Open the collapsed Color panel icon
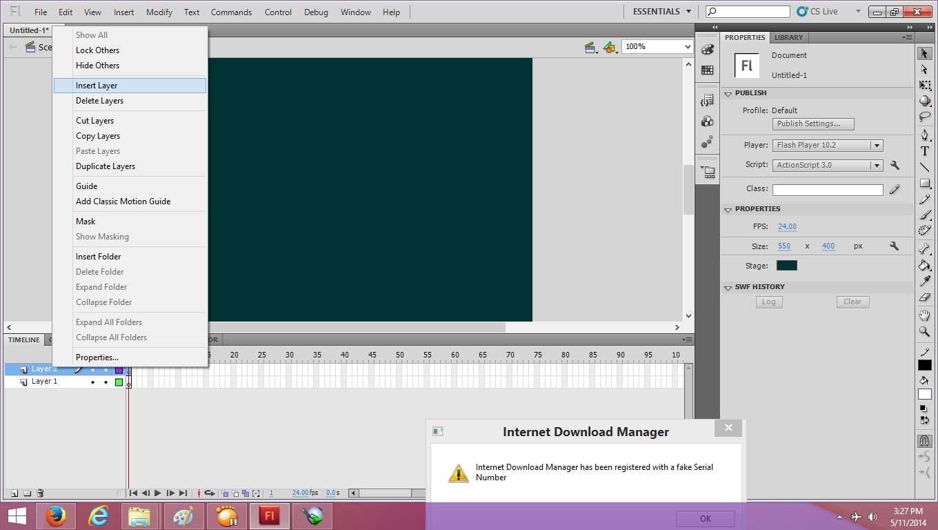 707,50
